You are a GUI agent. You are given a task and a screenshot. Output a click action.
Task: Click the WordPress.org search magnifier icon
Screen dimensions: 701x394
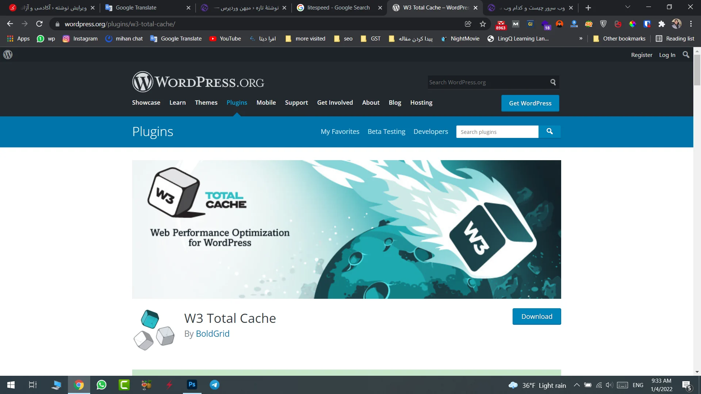[x=553, y=82]
